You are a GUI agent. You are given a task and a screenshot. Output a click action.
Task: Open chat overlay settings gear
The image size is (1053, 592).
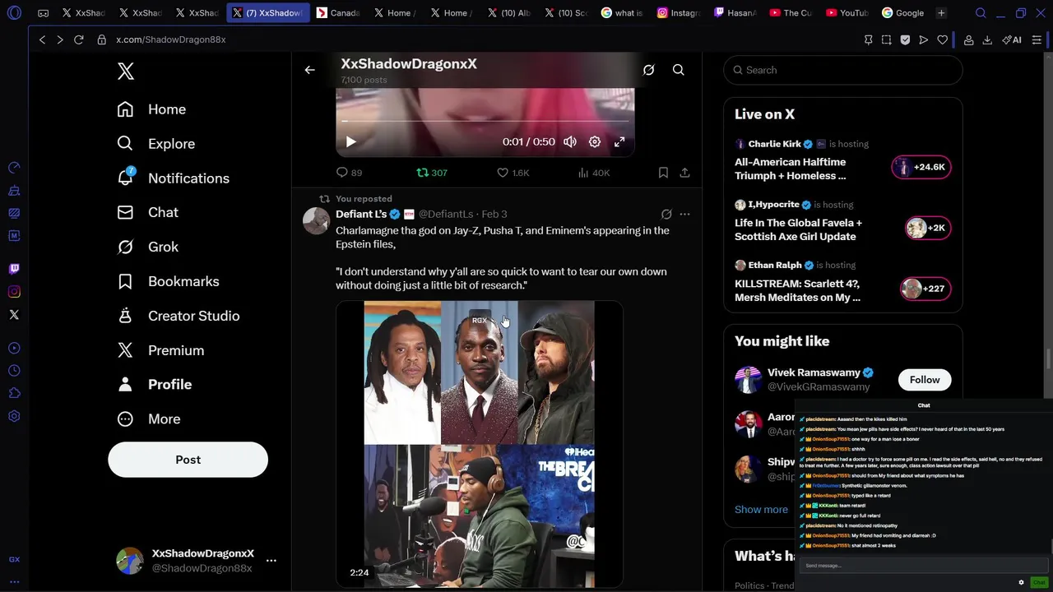[x=1021, y=582]
